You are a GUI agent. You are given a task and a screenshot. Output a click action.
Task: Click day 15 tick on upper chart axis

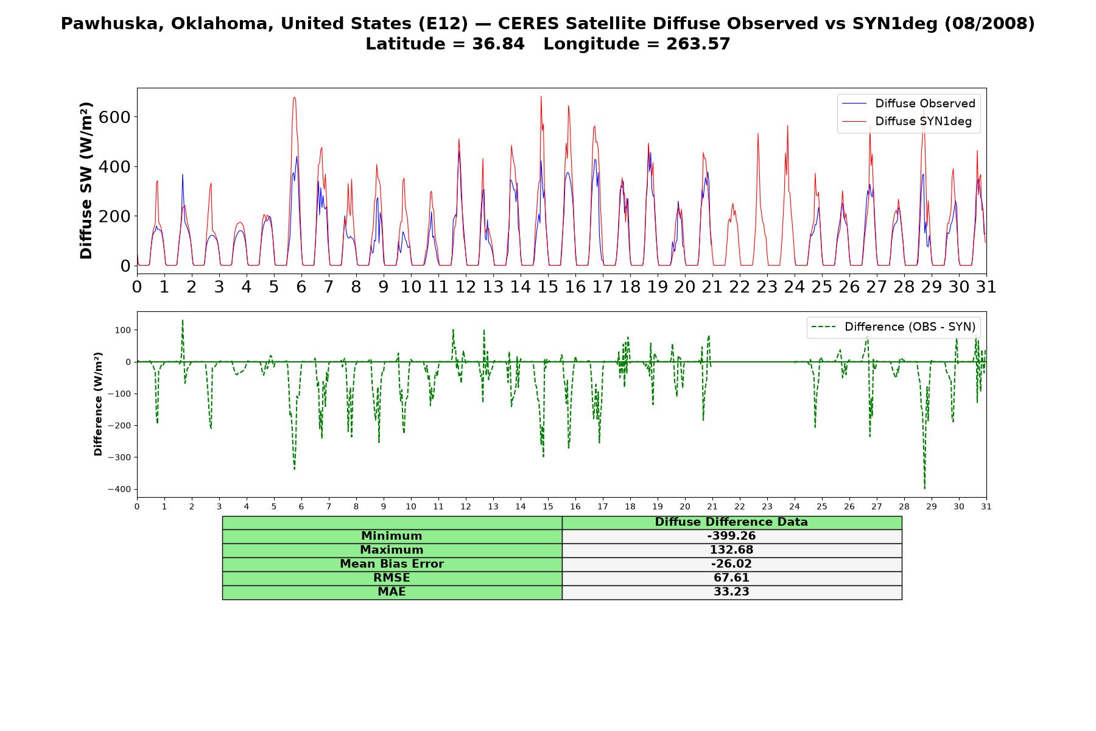pyautogui.click(x=548, y=286)
